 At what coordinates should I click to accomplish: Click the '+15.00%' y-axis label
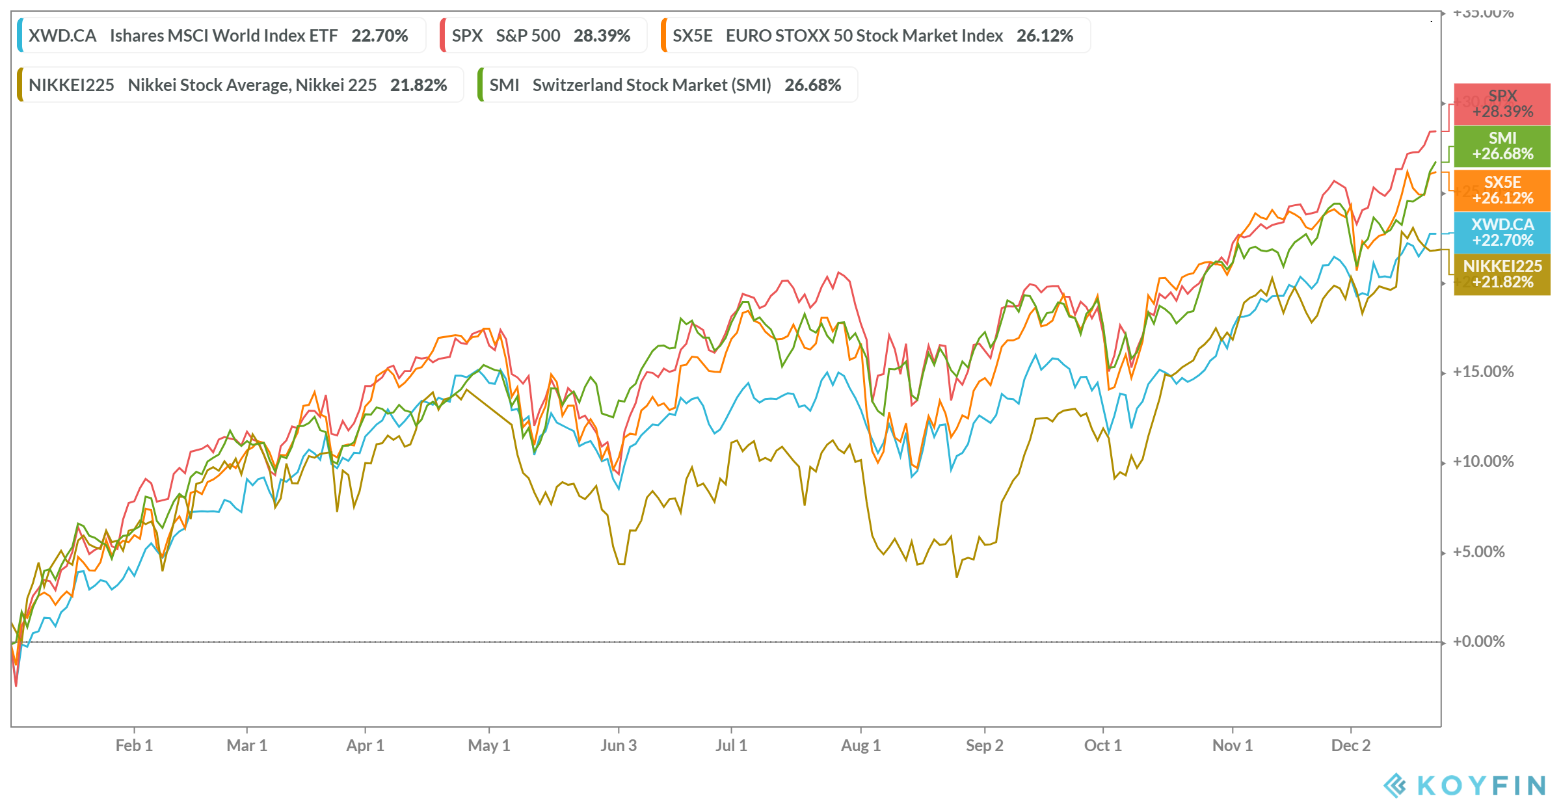tap(1483, 371)
